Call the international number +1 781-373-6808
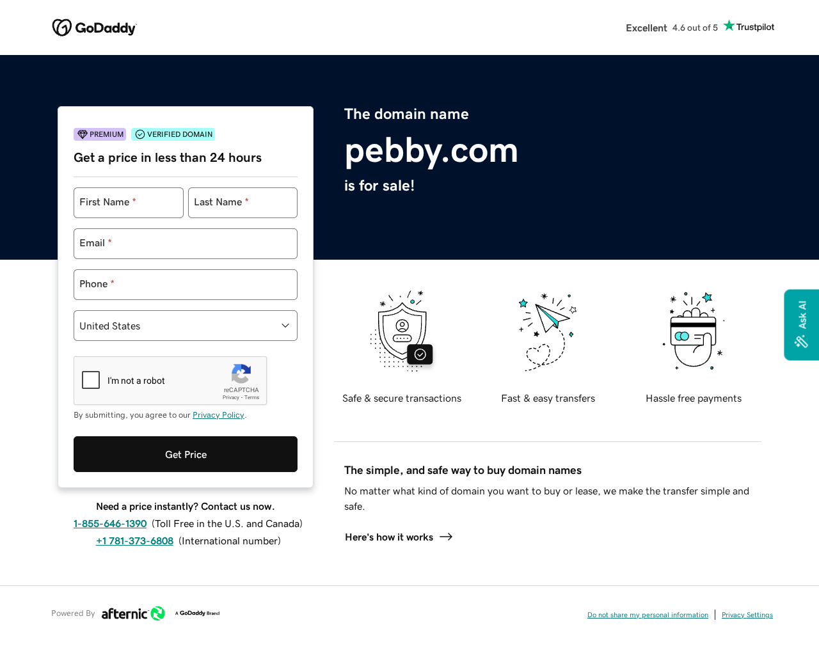The image size is (819, 655). pyautogui.click(x=134, y=540)
